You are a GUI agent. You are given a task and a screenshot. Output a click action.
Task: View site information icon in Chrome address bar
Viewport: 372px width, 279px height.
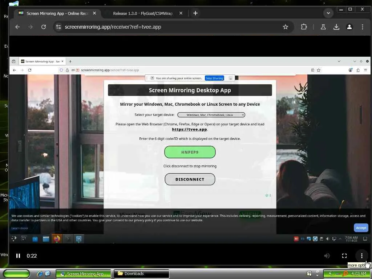click(58, 27)
